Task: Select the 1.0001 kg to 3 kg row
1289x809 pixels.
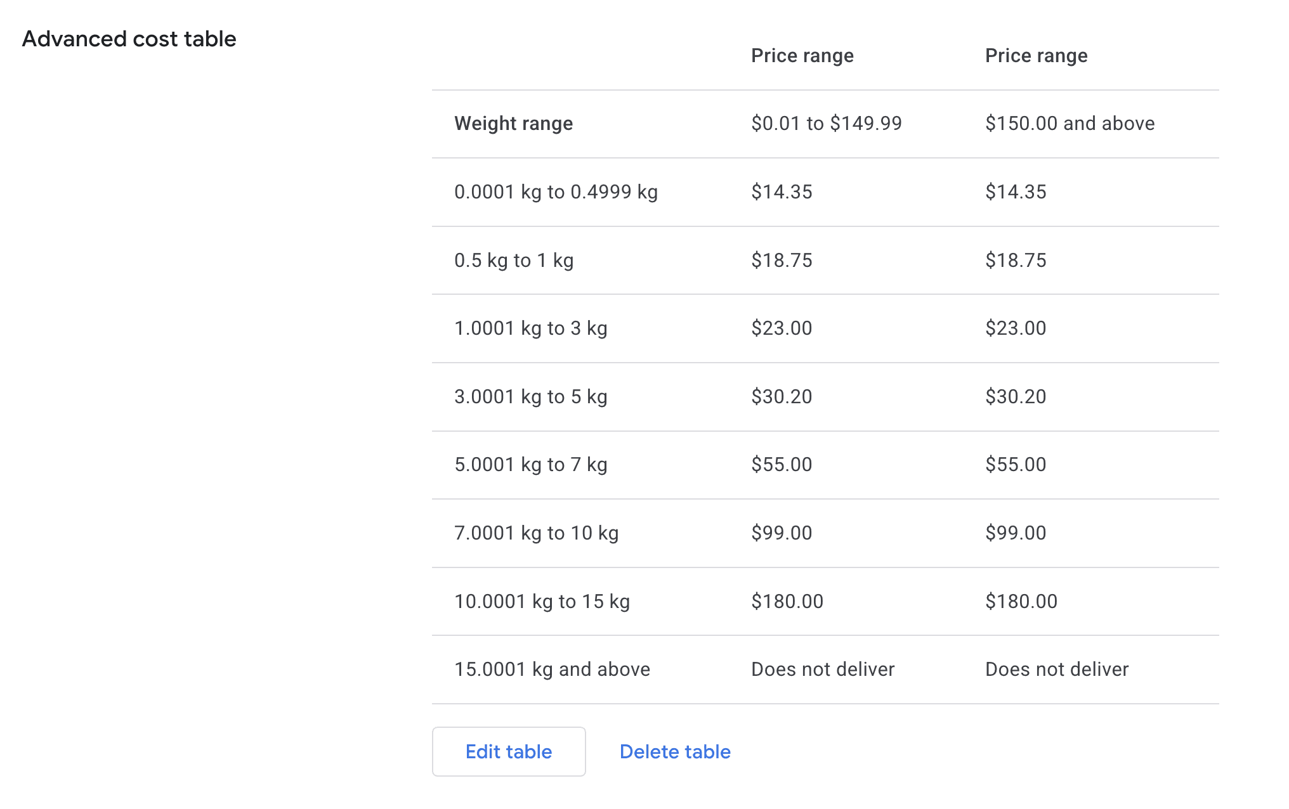Action: point(530,328)
